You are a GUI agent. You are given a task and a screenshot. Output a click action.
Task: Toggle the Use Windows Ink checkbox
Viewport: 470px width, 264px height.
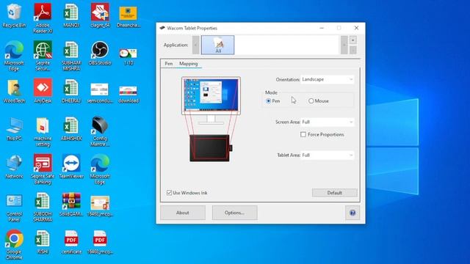pyautogui.click(x=170, y=193)
